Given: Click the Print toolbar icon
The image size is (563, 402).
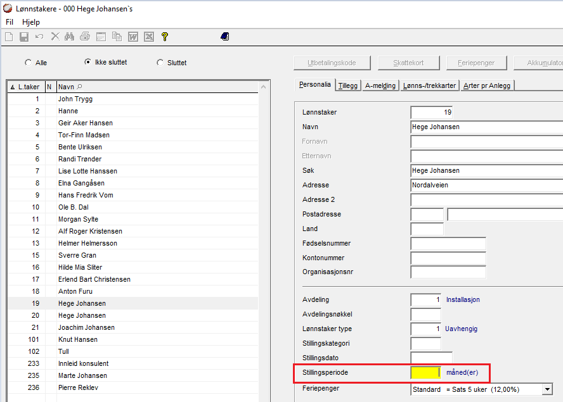Looking at the screenshot, I should 85,37.
